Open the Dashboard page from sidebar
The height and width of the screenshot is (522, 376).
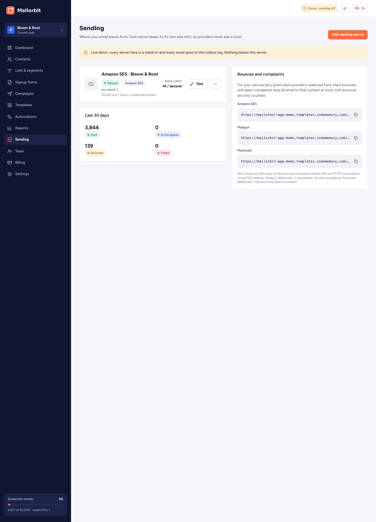(x=35, y=48)
